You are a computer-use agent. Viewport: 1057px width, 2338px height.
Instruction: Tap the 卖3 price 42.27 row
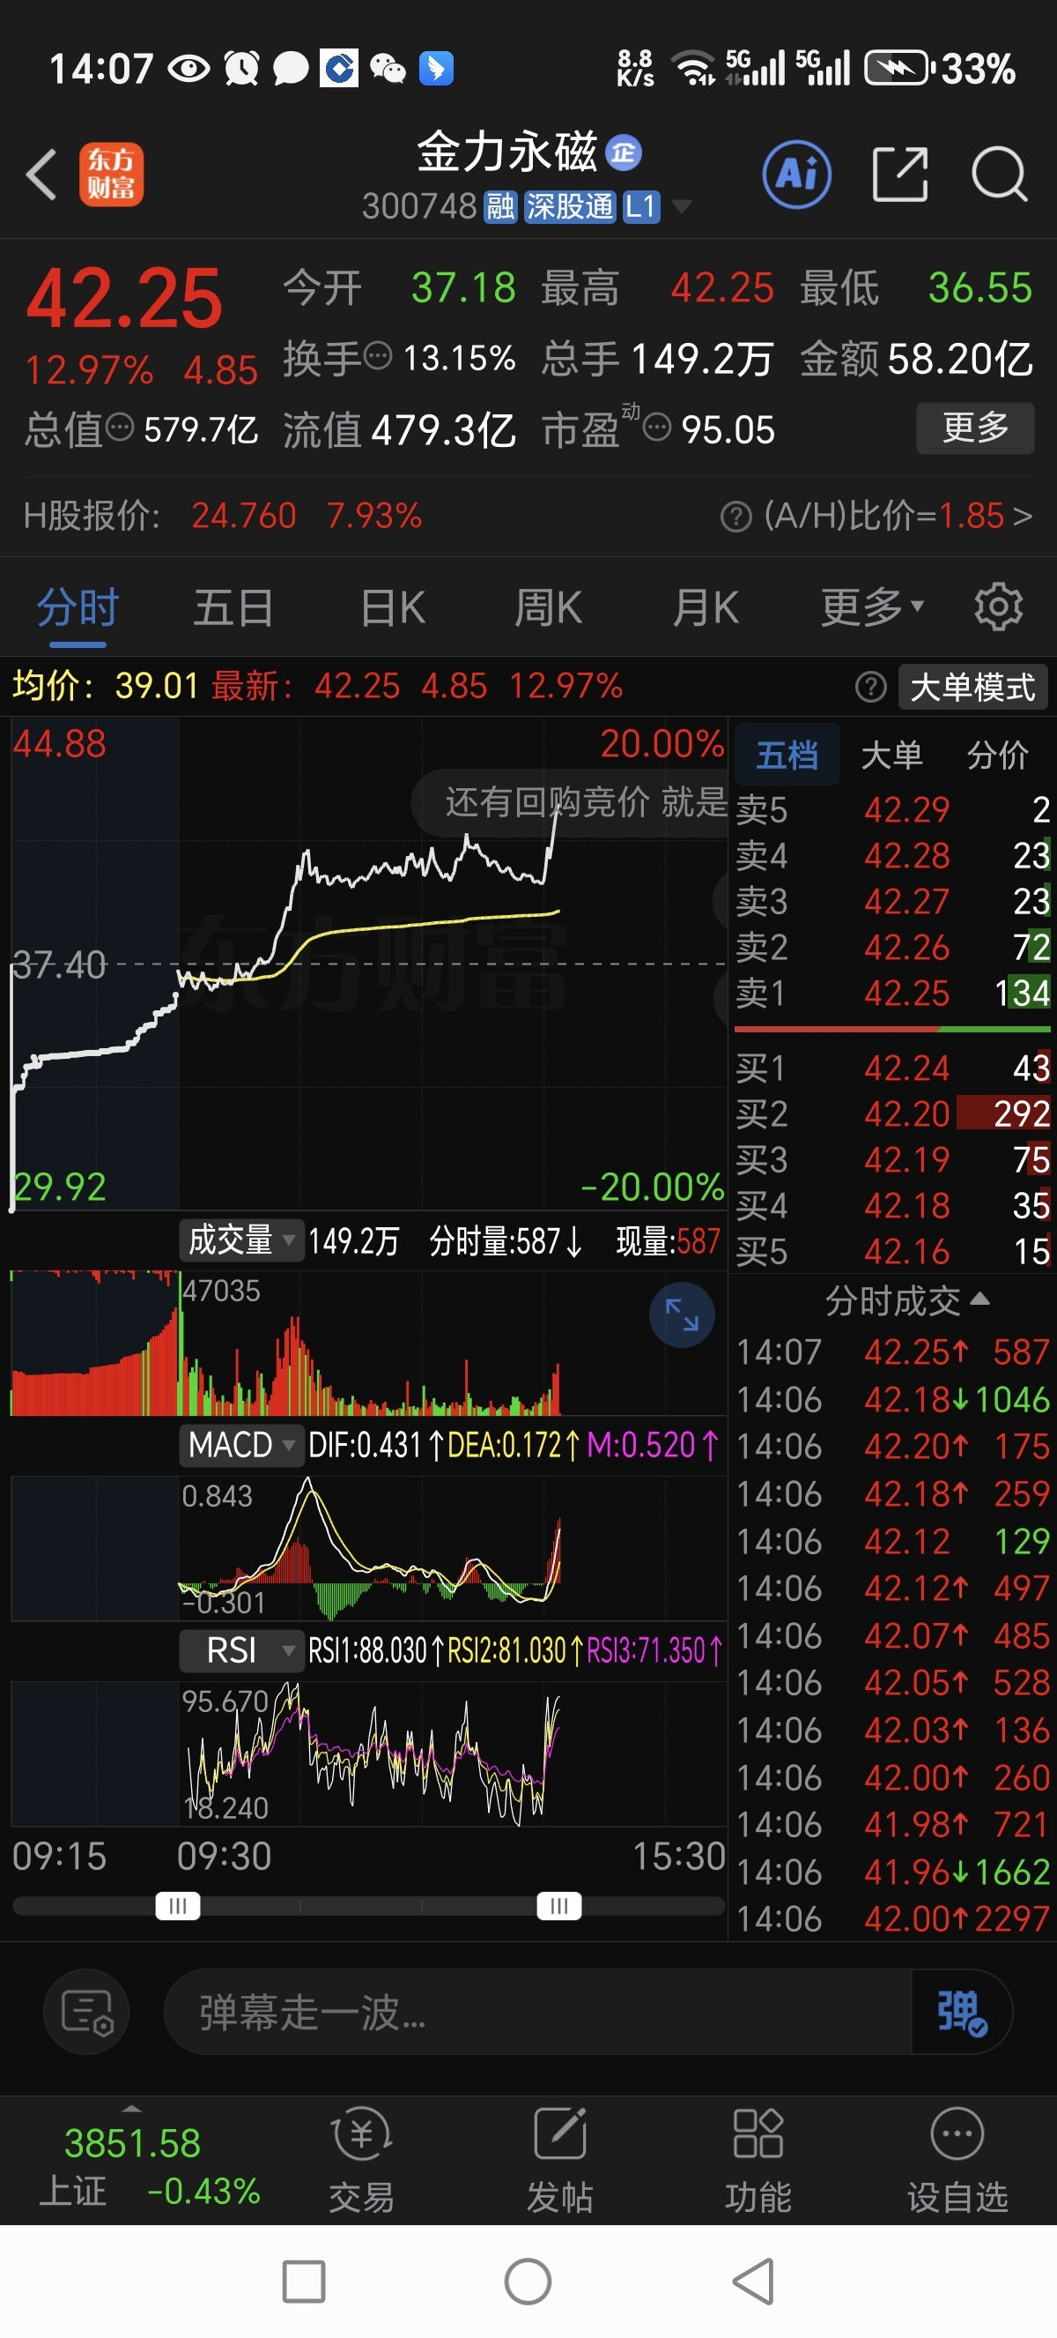(x=892, y=901)
